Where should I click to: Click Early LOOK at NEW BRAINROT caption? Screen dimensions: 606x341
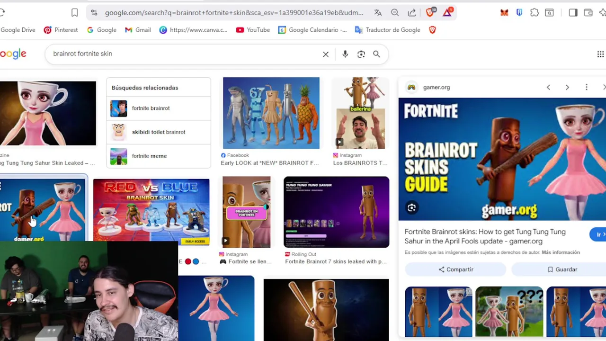pyautogui.click(x=269, y=163)
